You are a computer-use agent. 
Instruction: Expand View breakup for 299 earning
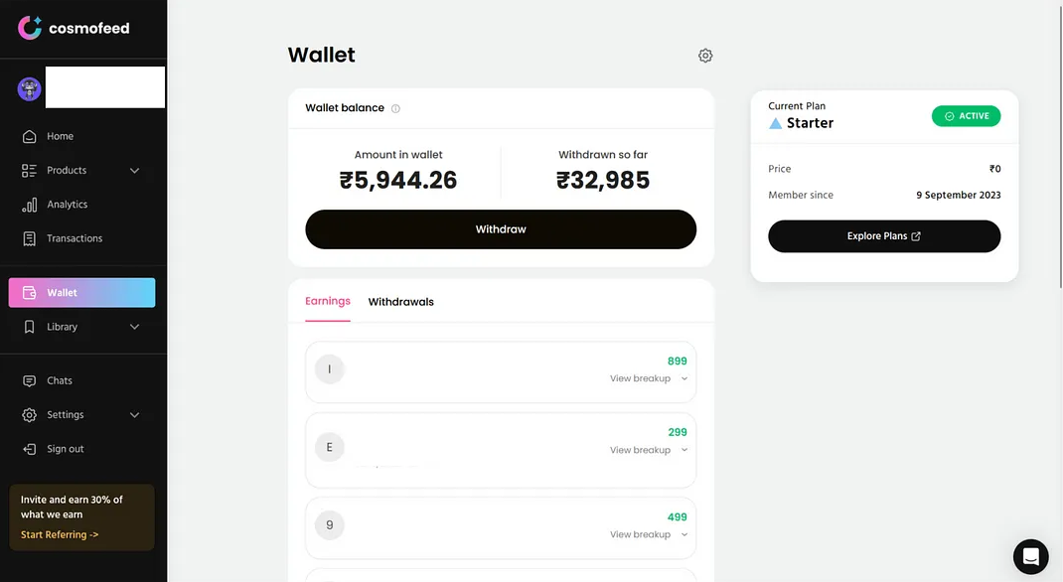[x=648, y=450]
